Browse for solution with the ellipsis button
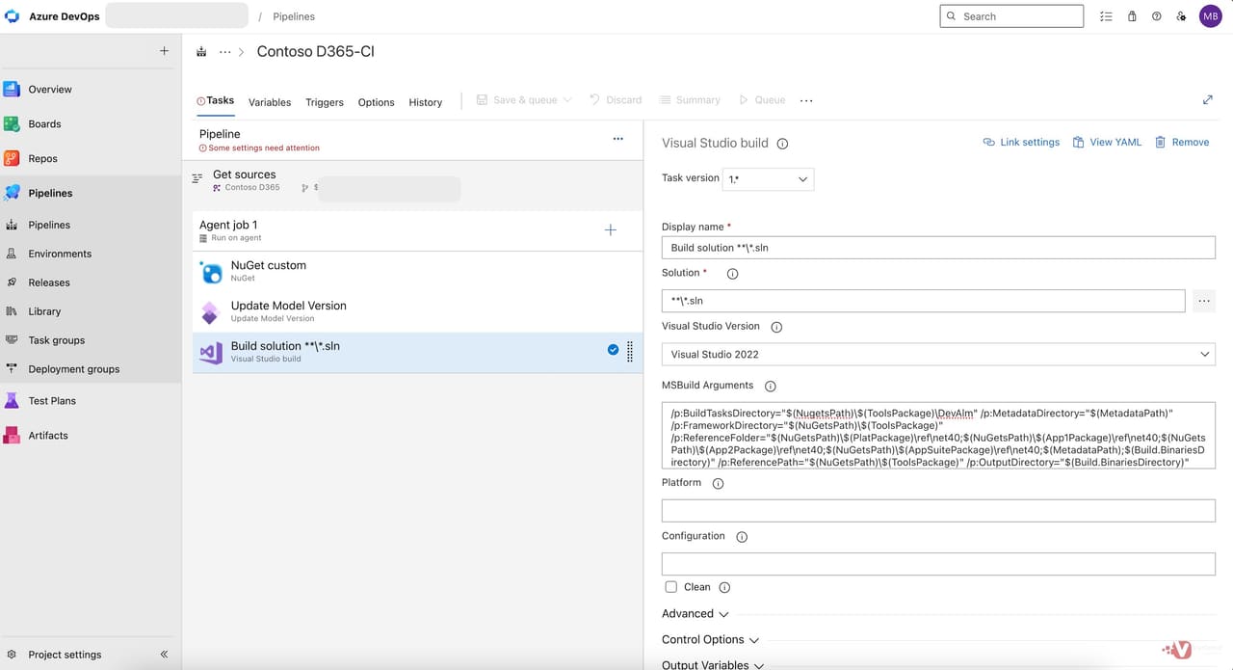Screen dimensions: 1233x670 pos(1204,301)
